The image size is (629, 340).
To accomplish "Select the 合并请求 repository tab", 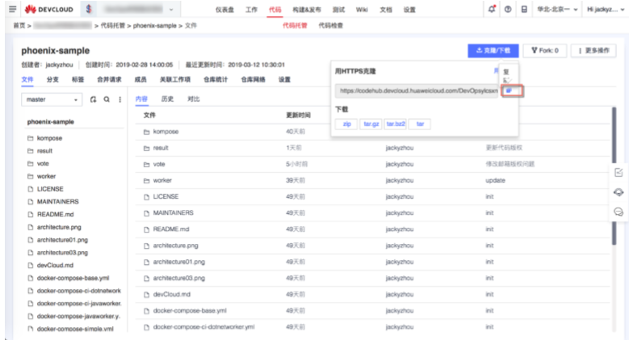I will click(109, 79).
